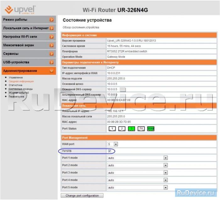Click arrow icon beside Межсетевой экран
Image resolution: width=220 pixels, height=200 pixels.
(52, 45)
